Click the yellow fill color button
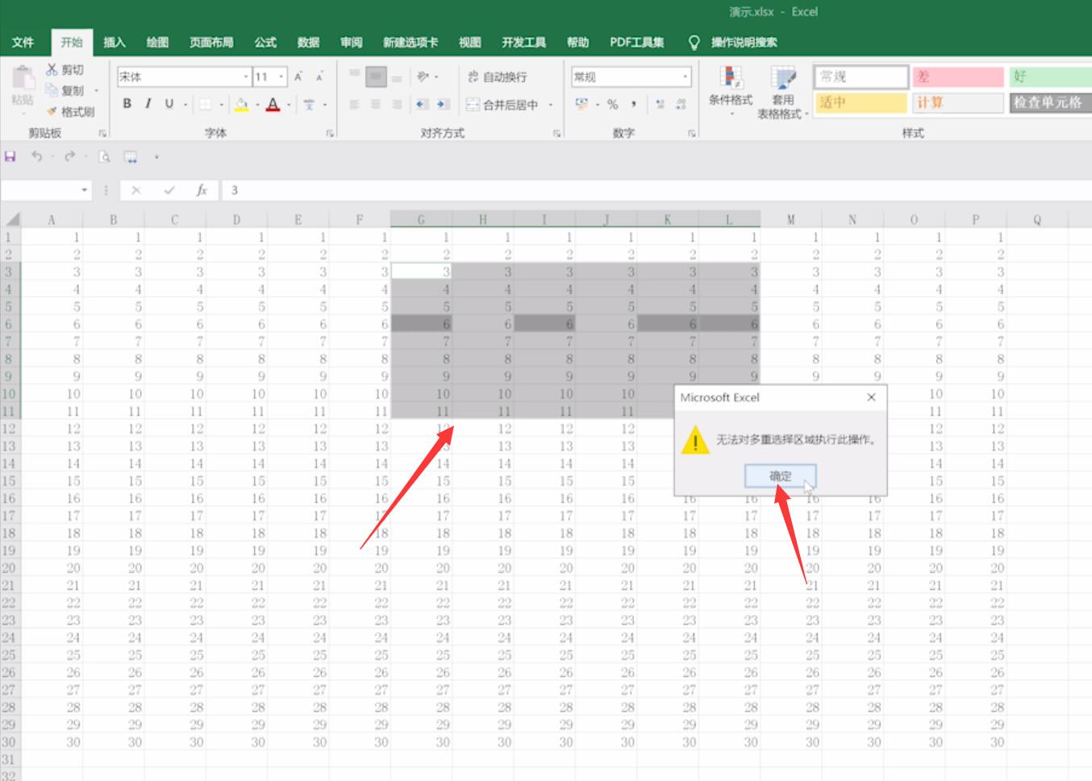Image resolution: width=1092 pixels, height=781 pixels. [241, 104]
